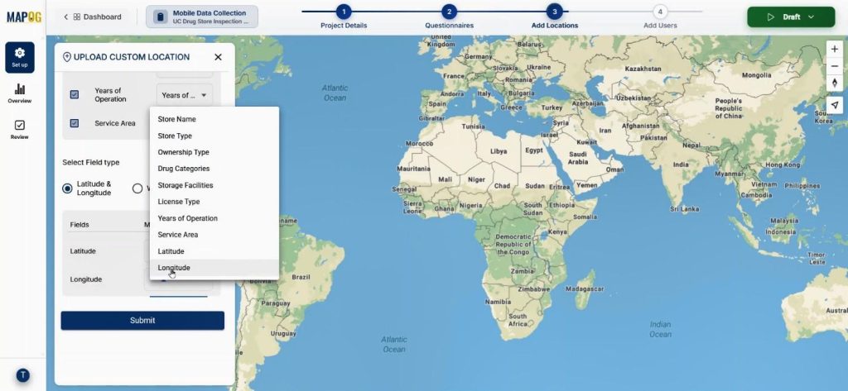Choose Store Name from the dropdown list
Screen dimensions: 848x391
point(214,119)
